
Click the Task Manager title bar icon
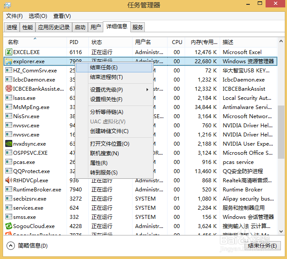pyautogui.click(x=7, y=5)
